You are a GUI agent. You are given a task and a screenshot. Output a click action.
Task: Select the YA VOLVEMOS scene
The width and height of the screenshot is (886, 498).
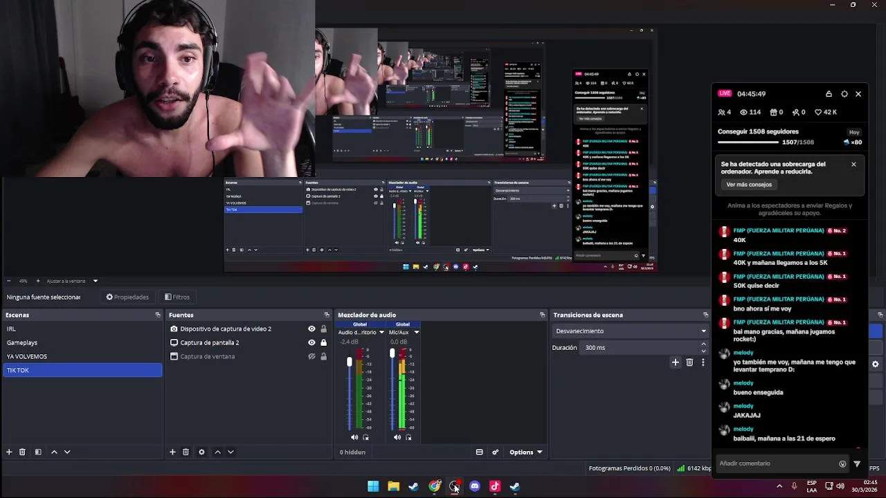(82, 356)
